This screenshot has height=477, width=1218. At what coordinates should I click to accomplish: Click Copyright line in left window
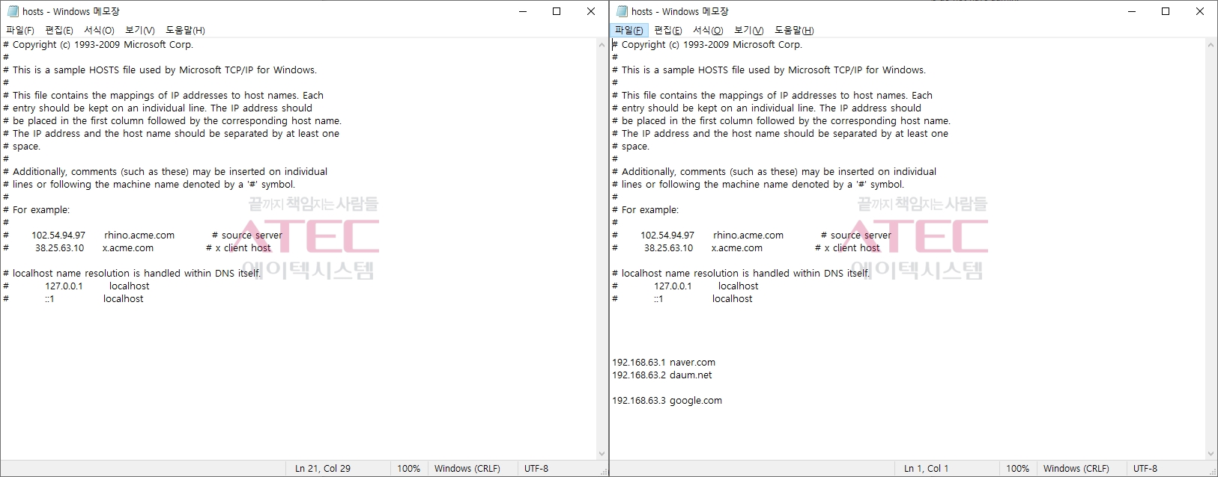(x=98, y=45)
